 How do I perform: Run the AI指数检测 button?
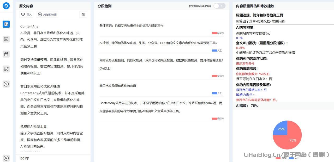[x=47, y=15]
